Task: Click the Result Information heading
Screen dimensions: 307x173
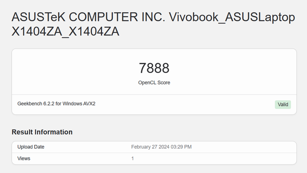Action: [x=42, y=132]
